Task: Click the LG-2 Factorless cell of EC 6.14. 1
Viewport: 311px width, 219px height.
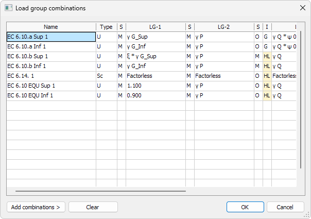Action: click(224, 76)
